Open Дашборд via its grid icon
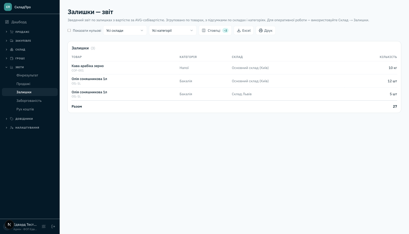This screenshot has width=409, height=234. tap(7, 22)
